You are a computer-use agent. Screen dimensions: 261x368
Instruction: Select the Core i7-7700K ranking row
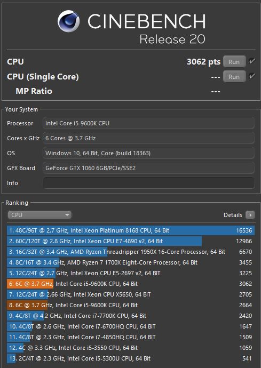coord(131,316)
